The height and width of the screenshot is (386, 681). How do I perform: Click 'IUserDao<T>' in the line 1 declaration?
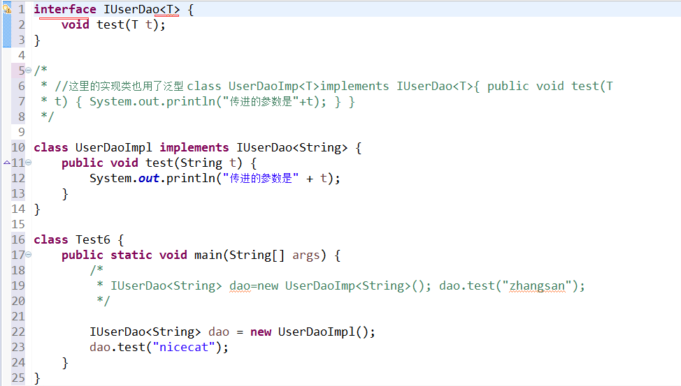tap(142, 9)
